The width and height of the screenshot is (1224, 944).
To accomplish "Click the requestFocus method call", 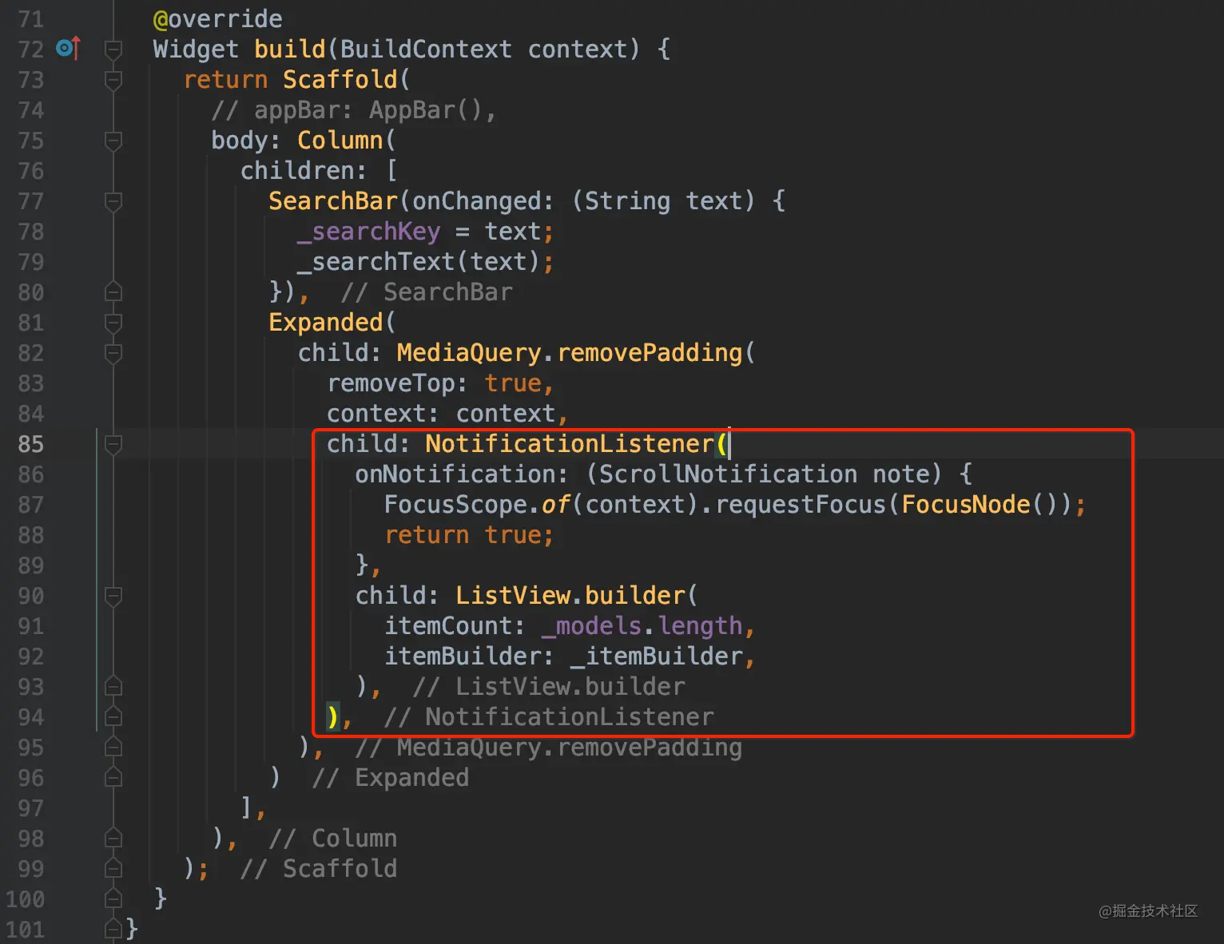I will point(801,505).
